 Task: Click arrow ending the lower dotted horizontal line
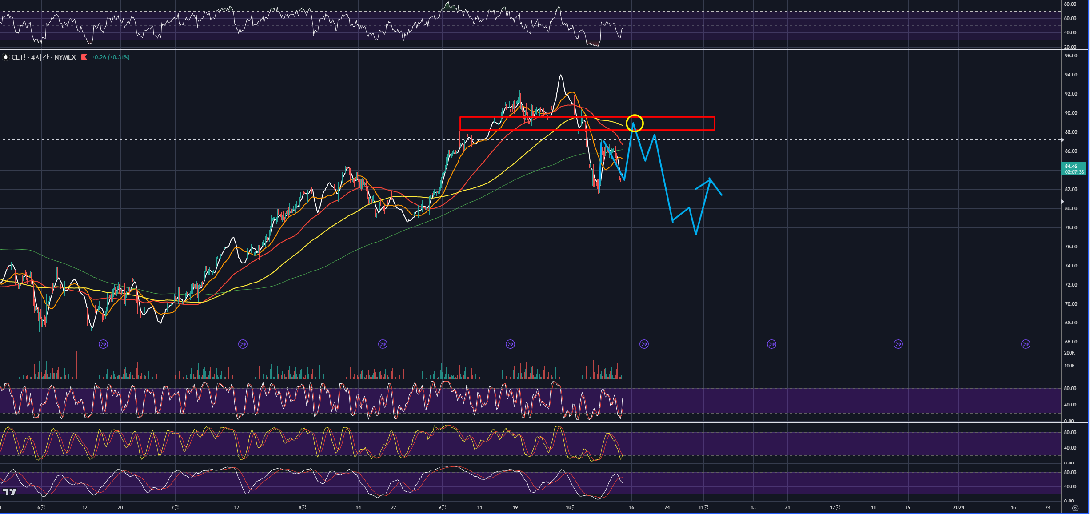(1062, 202)
